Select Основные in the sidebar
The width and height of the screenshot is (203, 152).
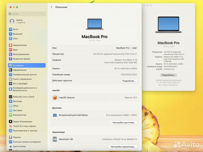27,65
